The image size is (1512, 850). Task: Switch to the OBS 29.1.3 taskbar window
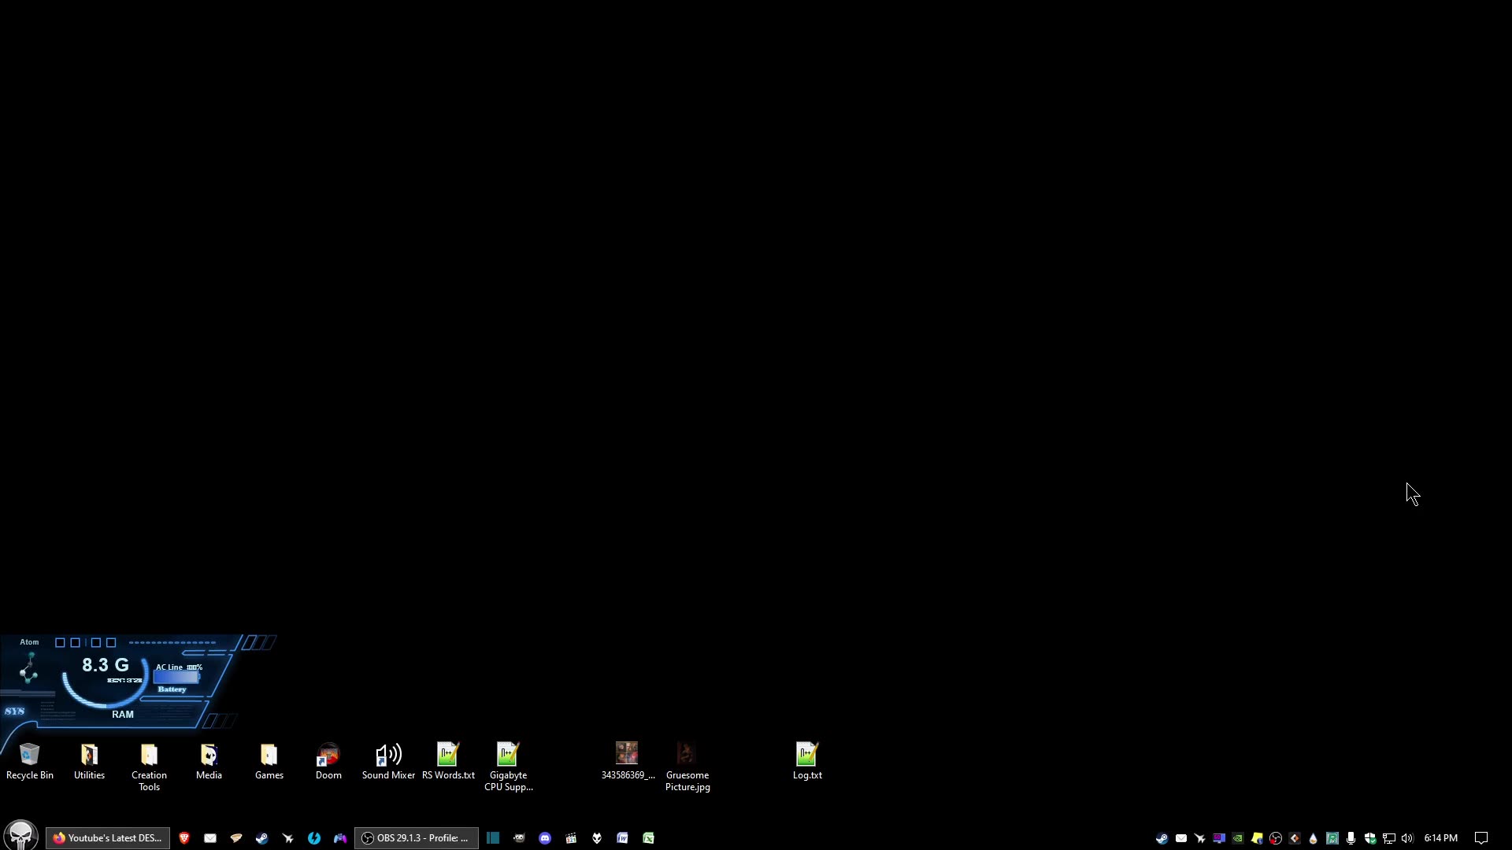click(416, 838)
